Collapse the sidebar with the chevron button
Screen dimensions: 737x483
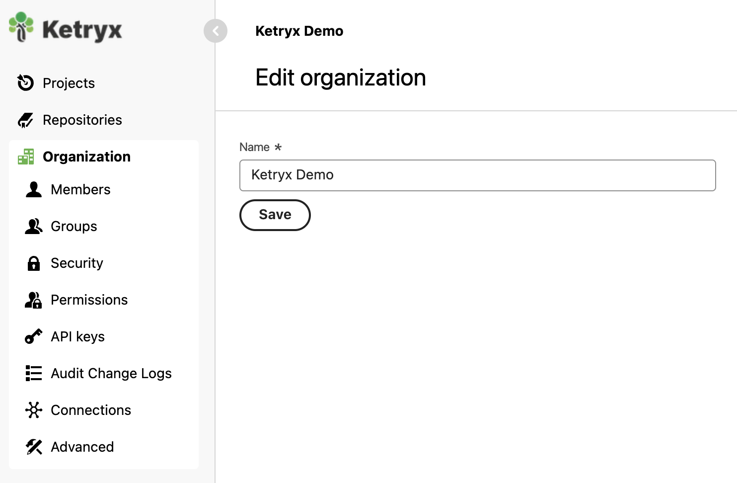click(216, 31)
